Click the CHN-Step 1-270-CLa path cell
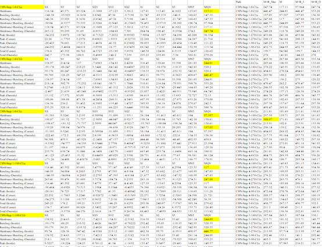 click(x=249, y=31)
